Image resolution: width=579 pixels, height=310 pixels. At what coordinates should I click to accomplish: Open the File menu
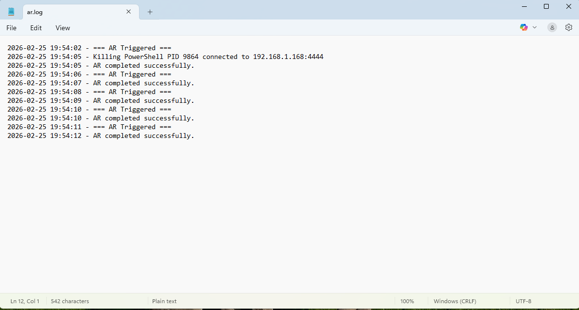click(11, 28)
